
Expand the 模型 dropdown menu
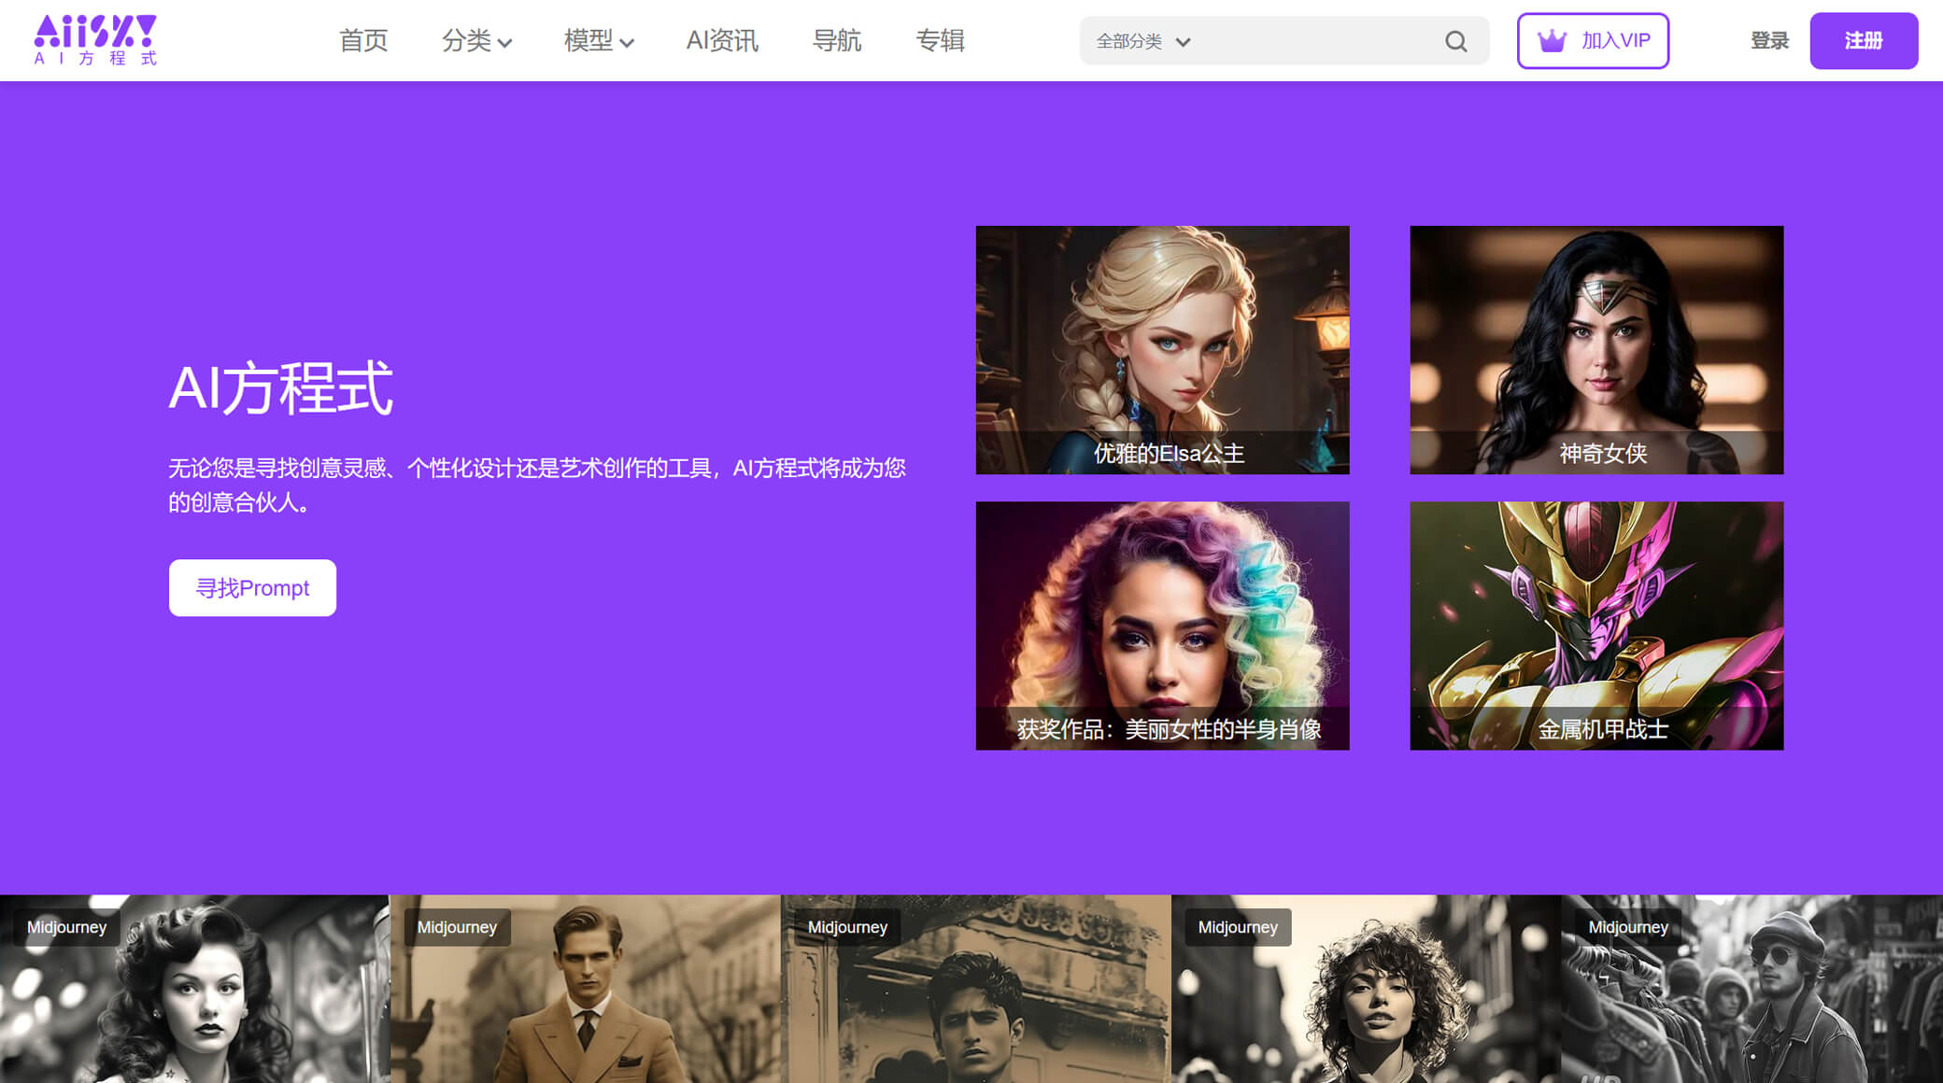[599, 40]
